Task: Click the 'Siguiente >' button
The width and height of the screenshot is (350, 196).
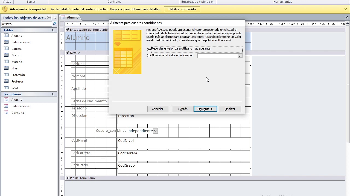Action: pos(205,109)
